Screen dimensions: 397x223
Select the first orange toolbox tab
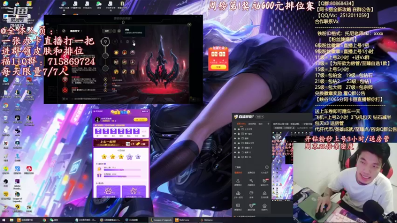238,172
